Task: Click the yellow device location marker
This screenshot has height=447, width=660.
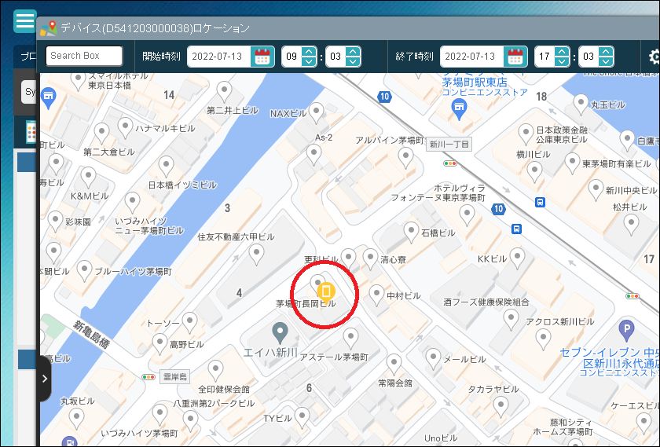Action: 326,291
